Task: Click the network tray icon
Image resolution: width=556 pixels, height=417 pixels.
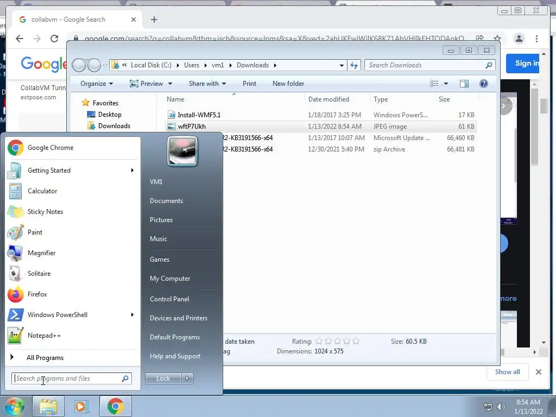Action: tap(488, 407)
